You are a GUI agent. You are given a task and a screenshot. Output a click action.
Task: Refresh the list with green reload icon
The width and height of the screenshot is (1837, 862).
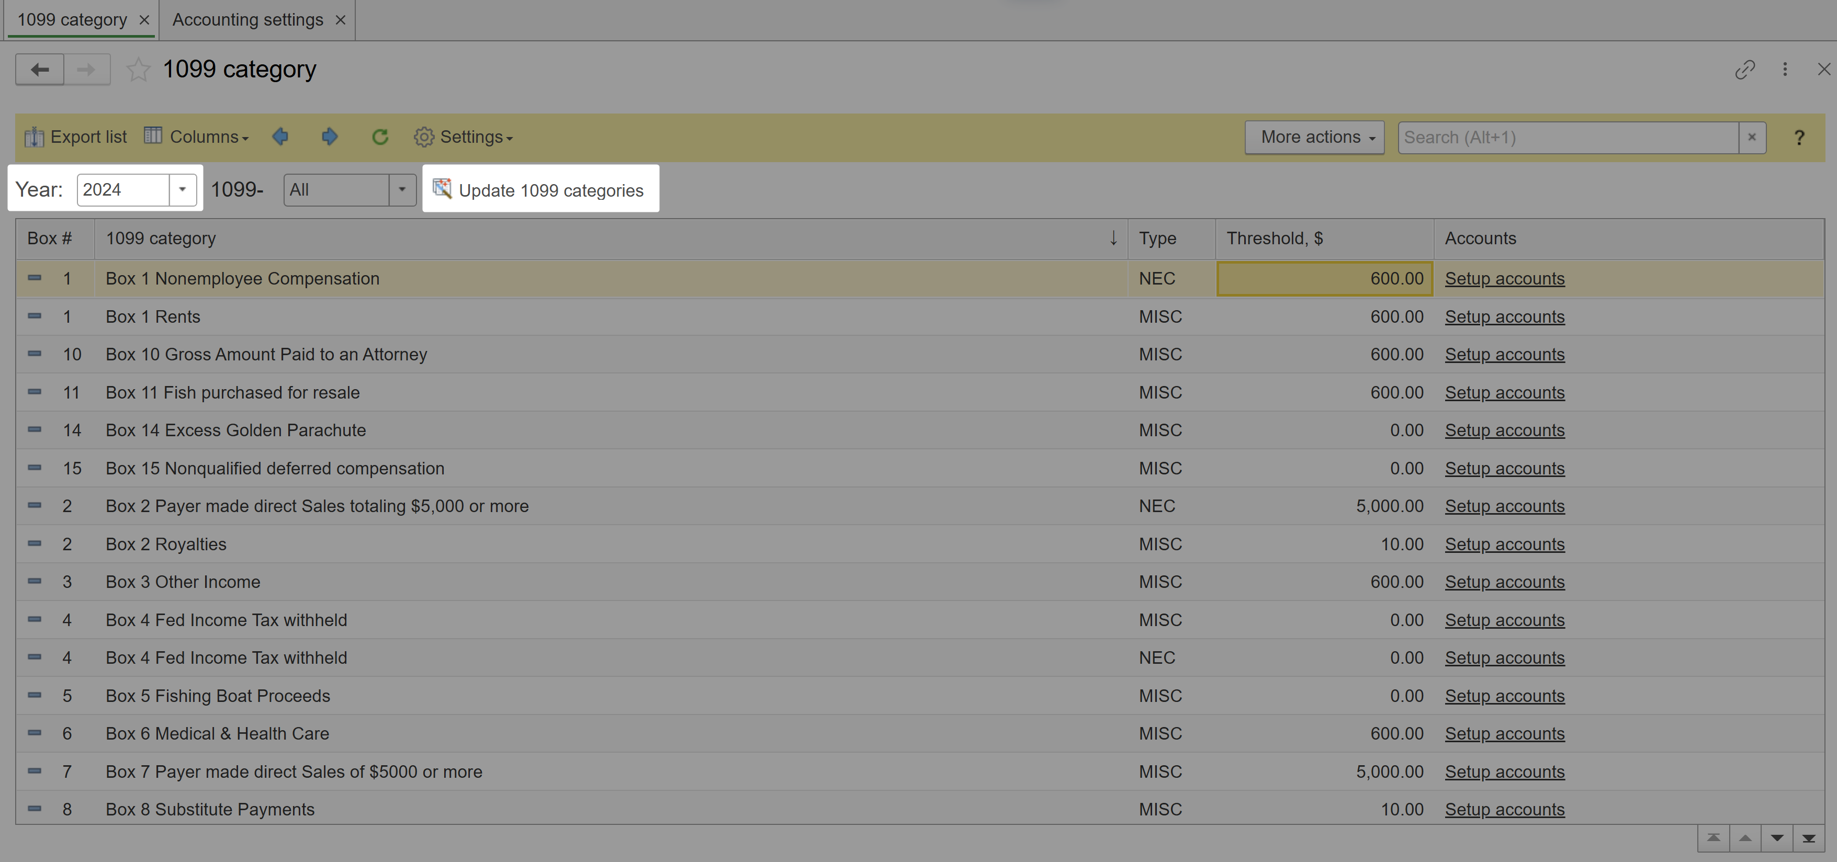pos(380,137)
